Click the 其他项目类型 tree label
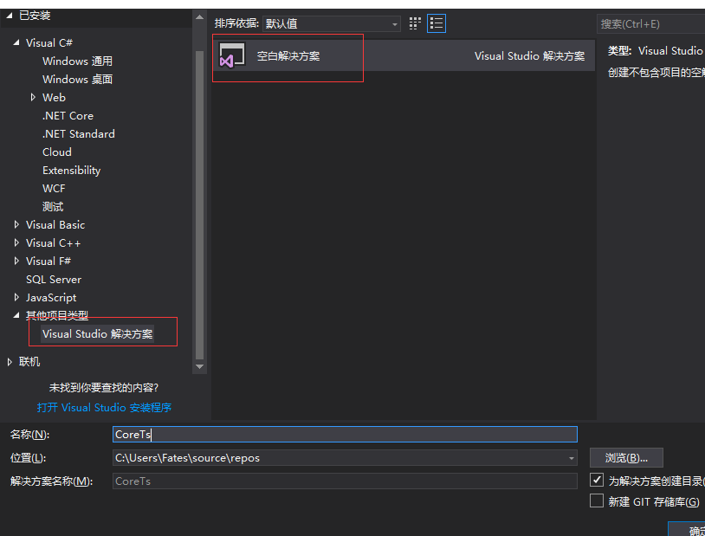The image size is (705, 536). [x=57, y=315]
